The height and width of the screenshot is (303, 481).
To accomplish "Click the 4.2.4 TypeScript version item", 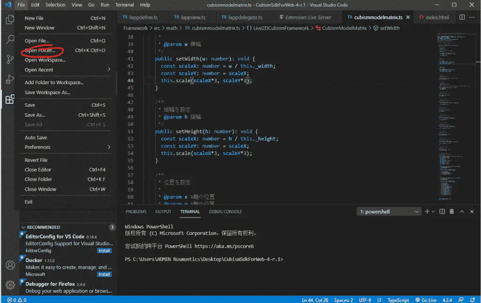I will tap(447, 300).
